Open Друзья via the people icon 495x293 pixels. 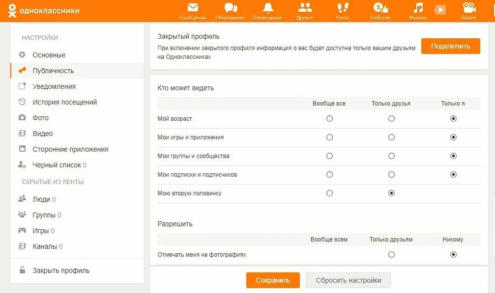click(306, 10)
